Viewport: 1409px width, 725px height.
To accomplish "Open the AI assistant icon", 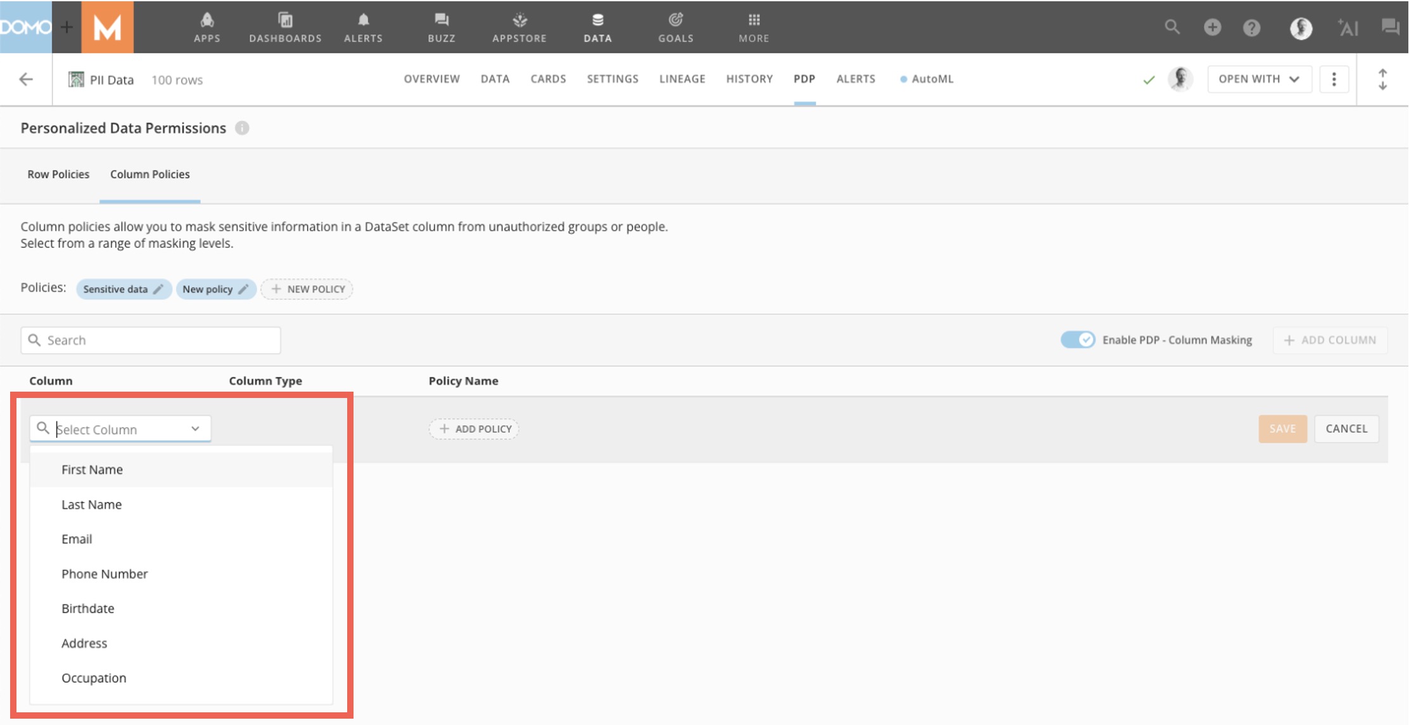I will pyautogui.click(x=1348, y=28).
